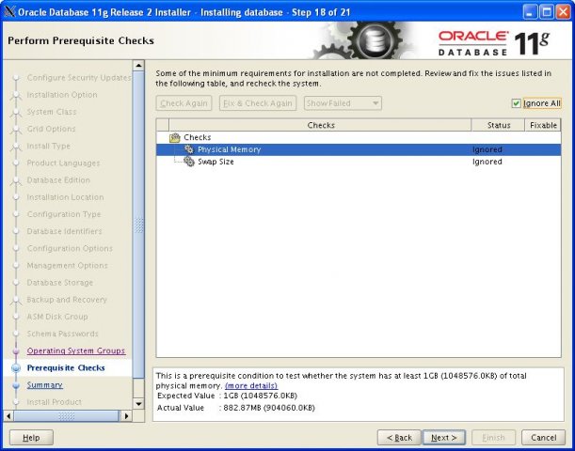This screenshot has width=575, height=451.
Task: Click the sidebar horizontal scroll right arrow
Action: pos(126,416)
